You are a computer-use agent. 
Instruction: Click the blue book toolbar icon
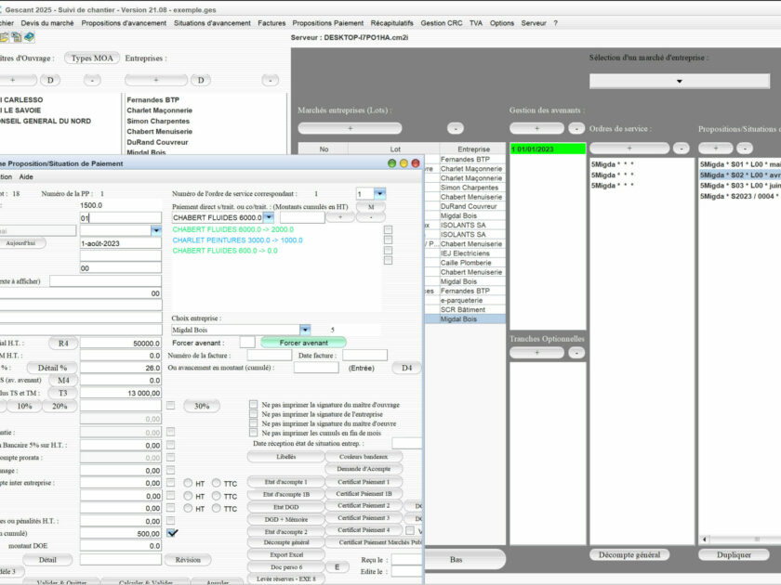(x=29, y=37)
